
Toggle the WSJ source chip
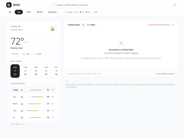(88, 12)
